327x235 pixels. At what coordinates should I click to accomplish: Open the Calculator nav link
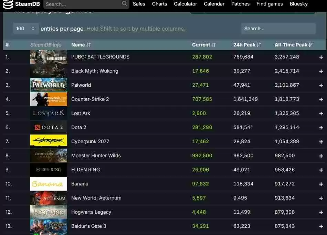pos(185,4)
